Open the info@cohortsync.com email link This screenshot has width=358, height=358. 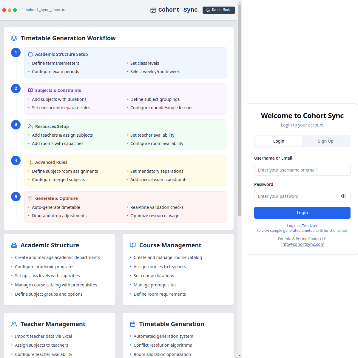click(303, 244)
